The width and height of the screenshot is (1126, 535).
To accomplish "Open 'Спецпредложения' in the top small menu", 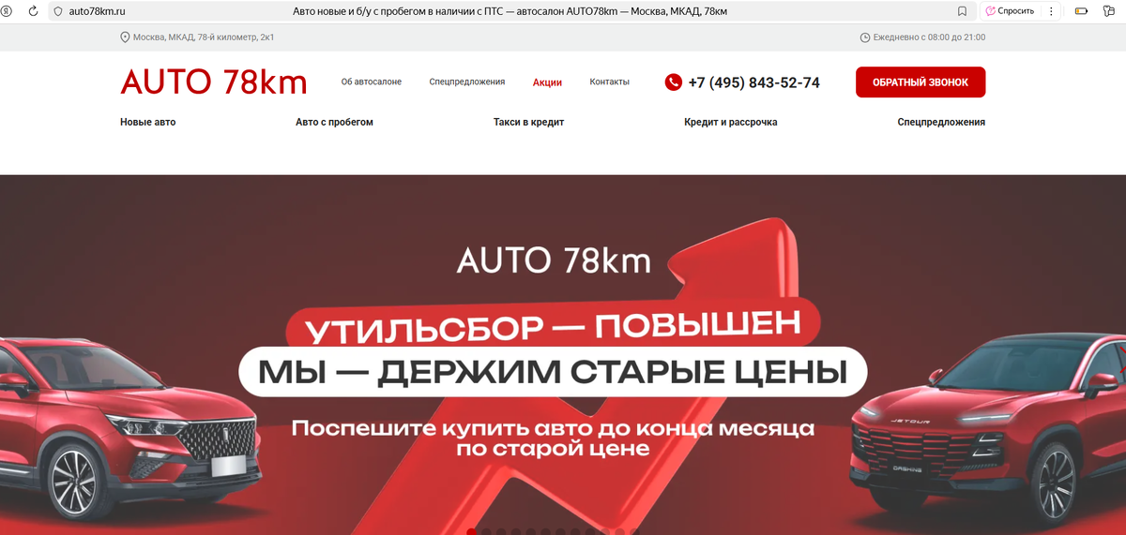I will click(x=467, y=82).
